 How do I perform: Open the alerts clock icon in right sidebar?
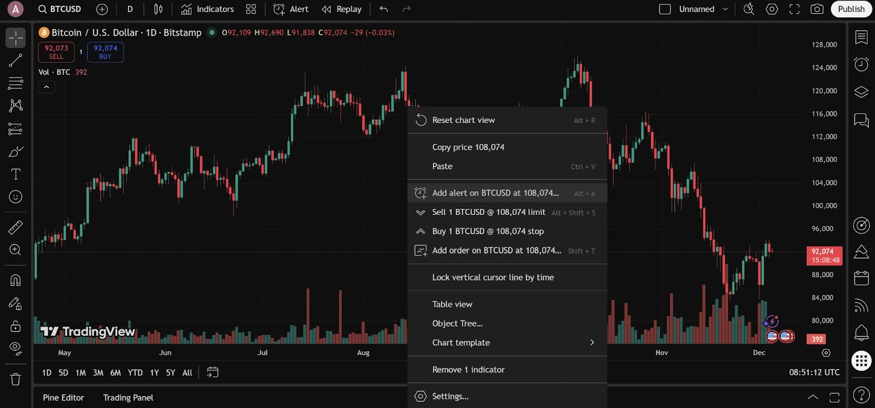click(x=861, y=65)
